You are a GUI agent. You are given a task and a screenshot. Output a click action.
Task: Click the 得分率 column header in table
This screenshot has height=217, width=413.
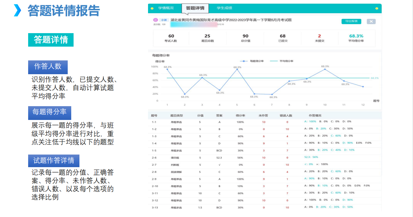tap(240, 116)
